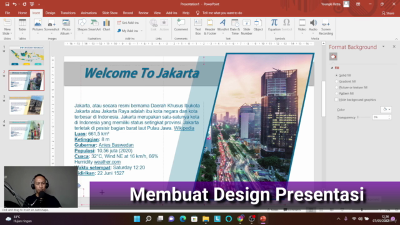Open Format Background pane options arrow

pos(383,47)
